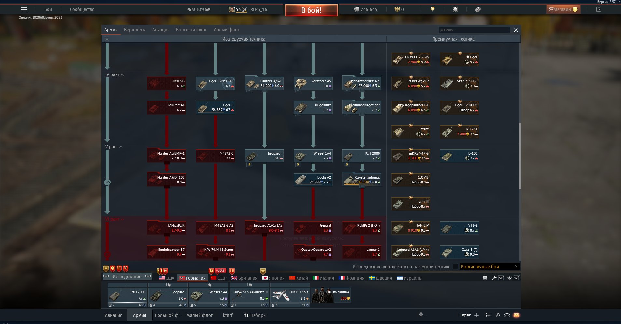This screenshot has height=324, width=621.
Task: Click the tech tree vertical scrollbar
Action: (x=520, y=156)
